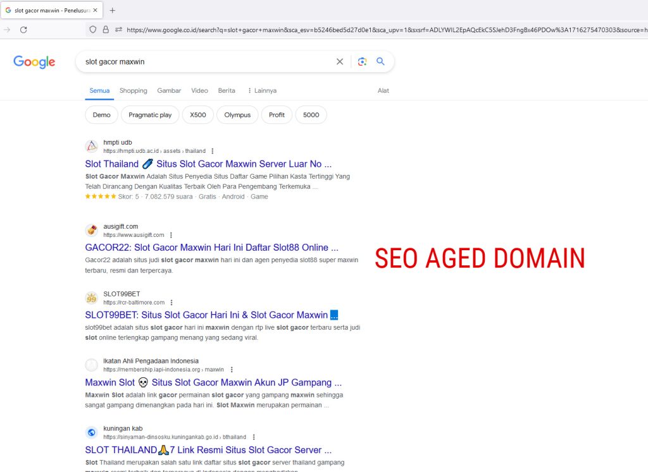Click hmpti.udb.ac.id assets thailand URL

pos(154,151)
